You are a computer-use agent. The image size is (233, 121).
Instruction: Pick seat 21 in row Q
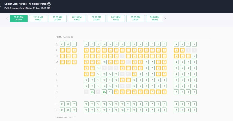(x=62, y=44)
